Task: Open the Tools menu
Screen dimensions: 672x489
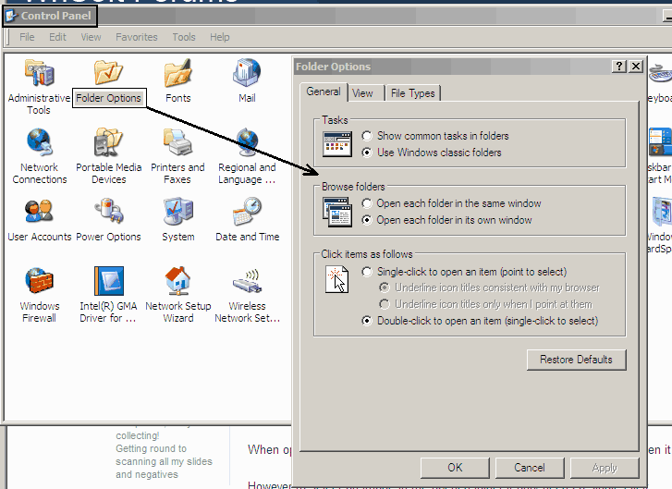Action: click(184, 37)
